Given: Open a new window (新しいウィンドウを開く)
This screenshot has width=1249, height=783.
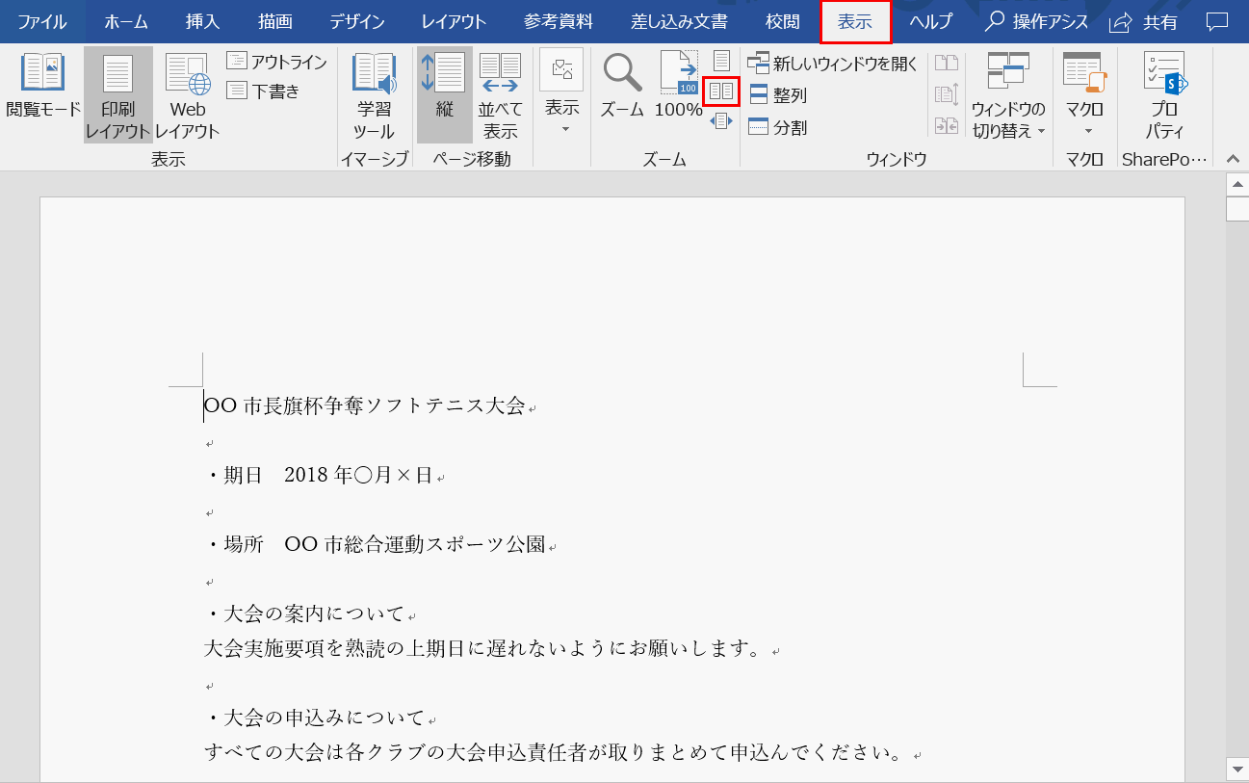Looking at the screenshot, I should pos(833,64).
